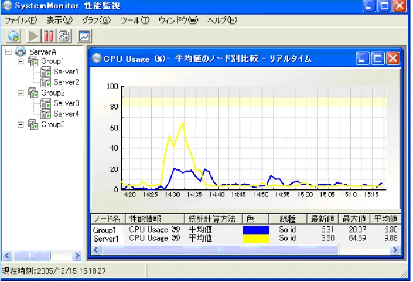Screen dimensions: 413x282
Task: Sort by 統計計算方法 column header
Action: (x=213, y=219)
